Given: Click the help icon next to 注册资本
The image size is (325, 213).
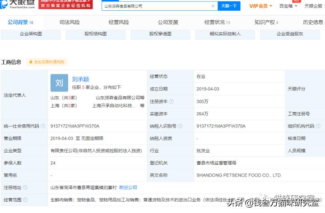Looking at the screenshot, I should click(x=172, y=101).
